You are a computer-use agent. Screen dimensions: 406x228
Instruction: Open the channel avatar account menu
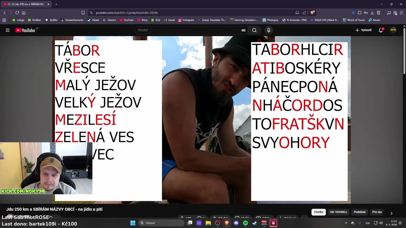(x=393, y=30)
